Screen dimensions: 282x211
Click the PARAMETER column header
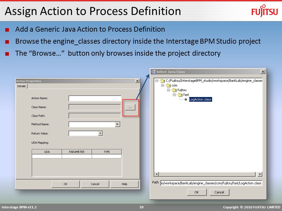(77, 152)
